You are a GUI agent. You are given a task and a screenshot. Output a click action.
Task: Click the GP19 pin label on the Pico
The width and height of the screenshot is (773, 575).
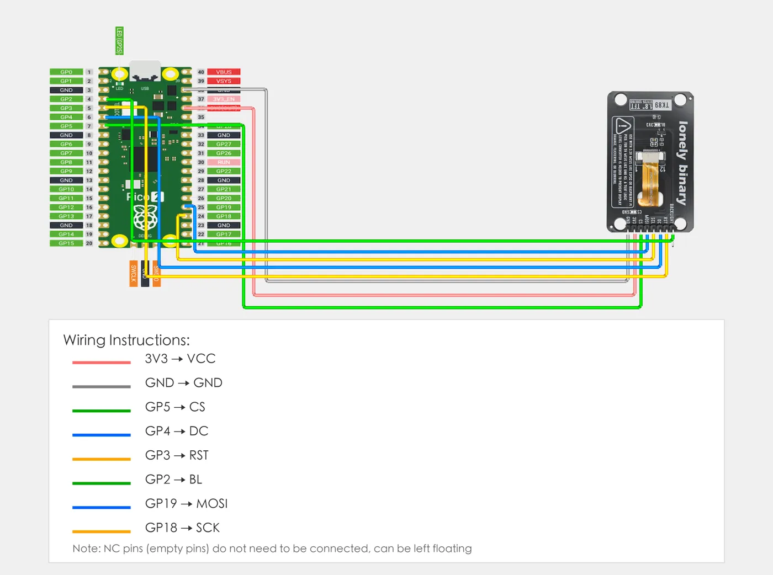coord(224,207)
